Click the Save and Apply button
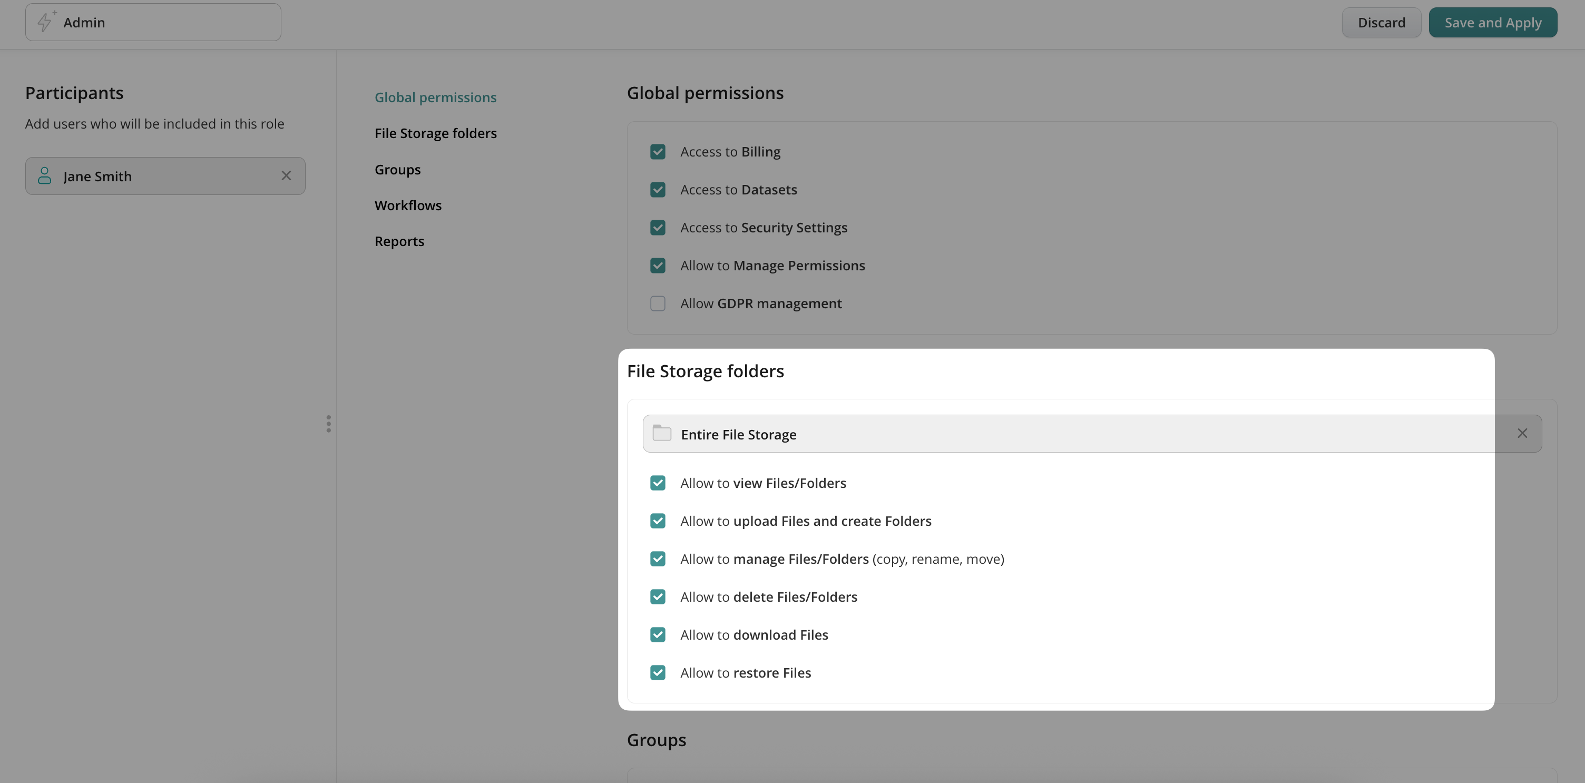This screenshot has height=783, width=1585. 1492,23
